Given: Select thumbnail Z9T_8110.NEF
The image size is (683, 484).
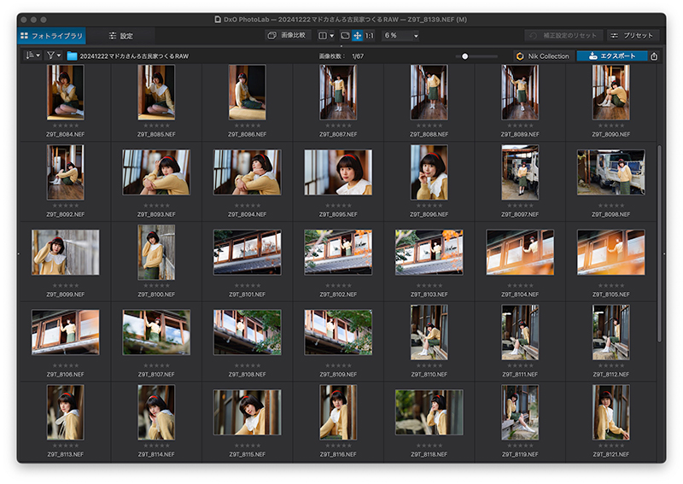Looking at the screenshot, I should point(429,332).
